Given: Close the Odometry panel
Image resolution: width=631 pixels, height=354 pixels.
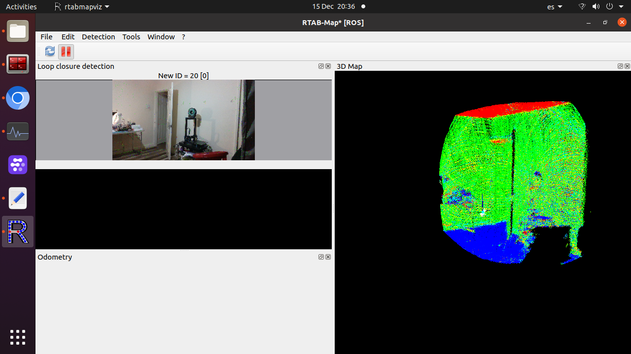Looking at the screenshot, I should (x=328, y=257).
